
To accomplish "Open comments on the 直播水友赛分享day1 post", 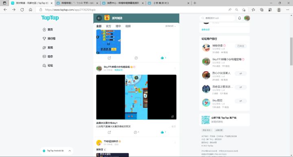I will (x=136, y=132).
